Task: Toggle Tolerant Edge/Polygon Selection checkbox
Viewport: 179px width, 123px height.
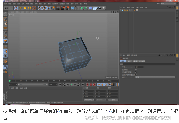Action: pos(136,75)
